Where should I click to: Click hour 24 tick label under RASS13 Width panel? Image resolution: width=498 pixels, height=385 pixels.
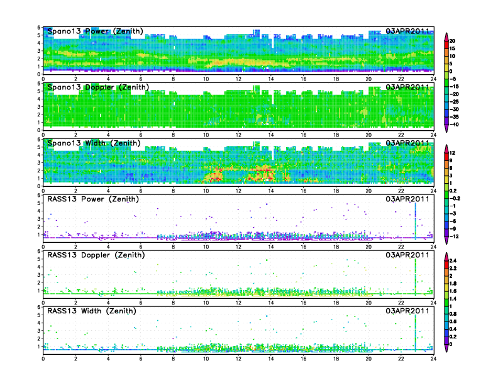(433, 359)
